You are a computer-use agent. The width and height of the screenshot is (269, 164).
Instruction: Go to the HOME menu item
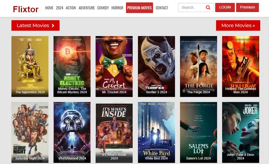pyautogui.click(x=49, y=8)
